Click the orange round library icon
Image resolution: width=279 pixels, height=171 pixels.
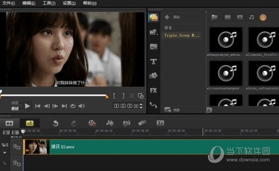pos(263,18)
